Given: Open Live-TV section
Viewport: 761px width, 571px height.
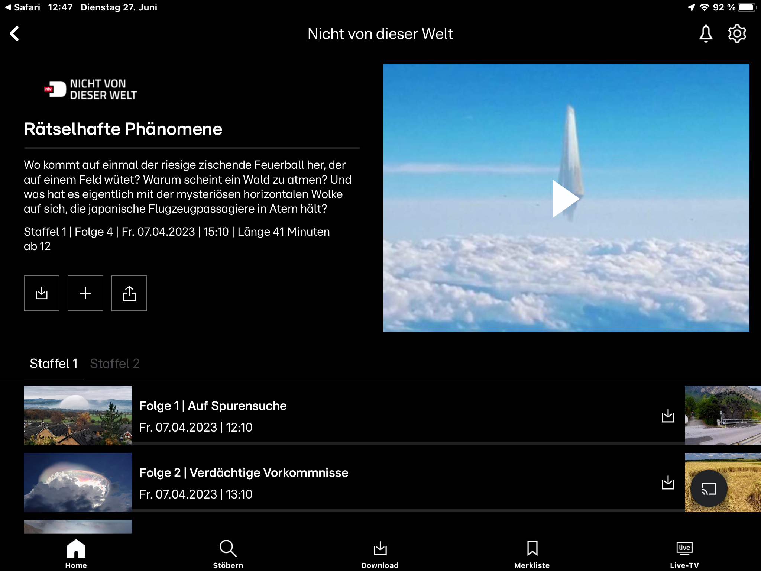Looking at the screenshot, I should coord(684,554).
